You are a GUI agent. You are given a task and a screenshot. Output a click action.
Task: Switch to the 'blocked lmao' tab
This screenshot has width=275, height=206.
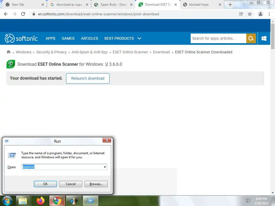[x=202, y=5]
